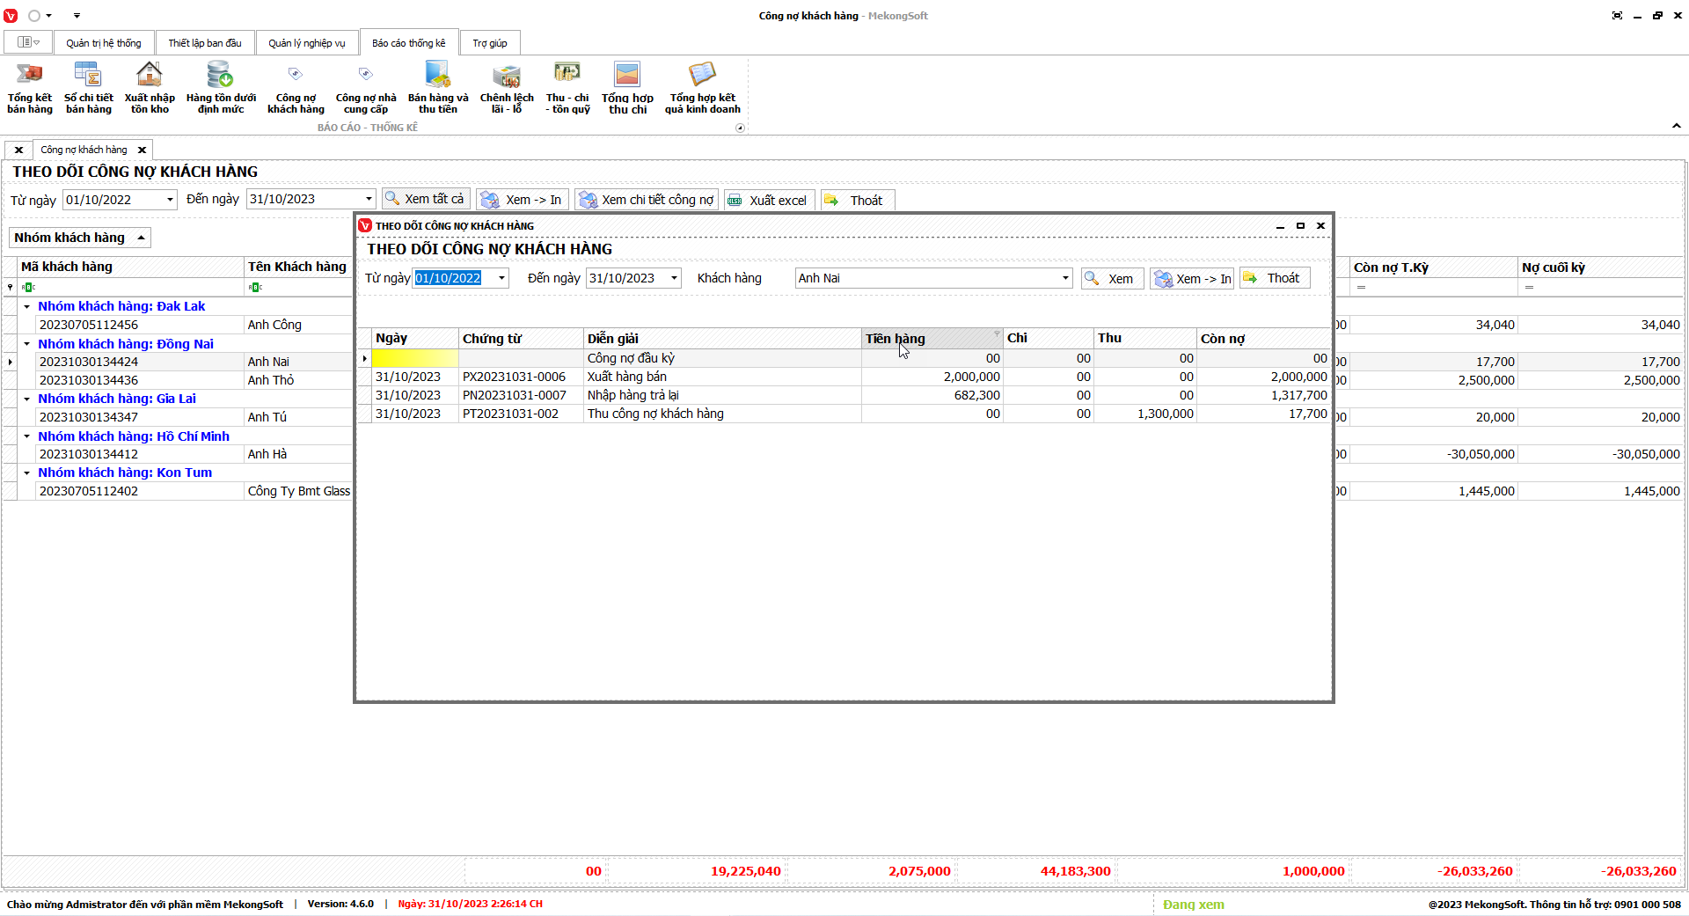Open Tổng hợp kết quả kinh doanh

click(x=702, y=88)
